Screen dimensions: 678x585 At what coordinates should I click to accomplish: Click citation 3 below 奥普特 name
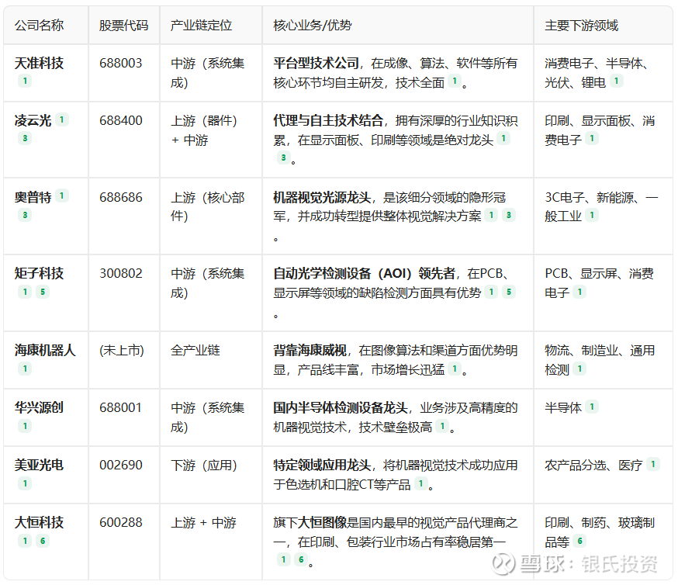pyautogui.click(x=25, y=215)
